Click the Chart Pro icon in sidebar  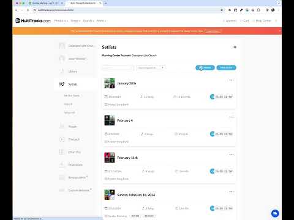pyautogui.click(x=62, y=152)
